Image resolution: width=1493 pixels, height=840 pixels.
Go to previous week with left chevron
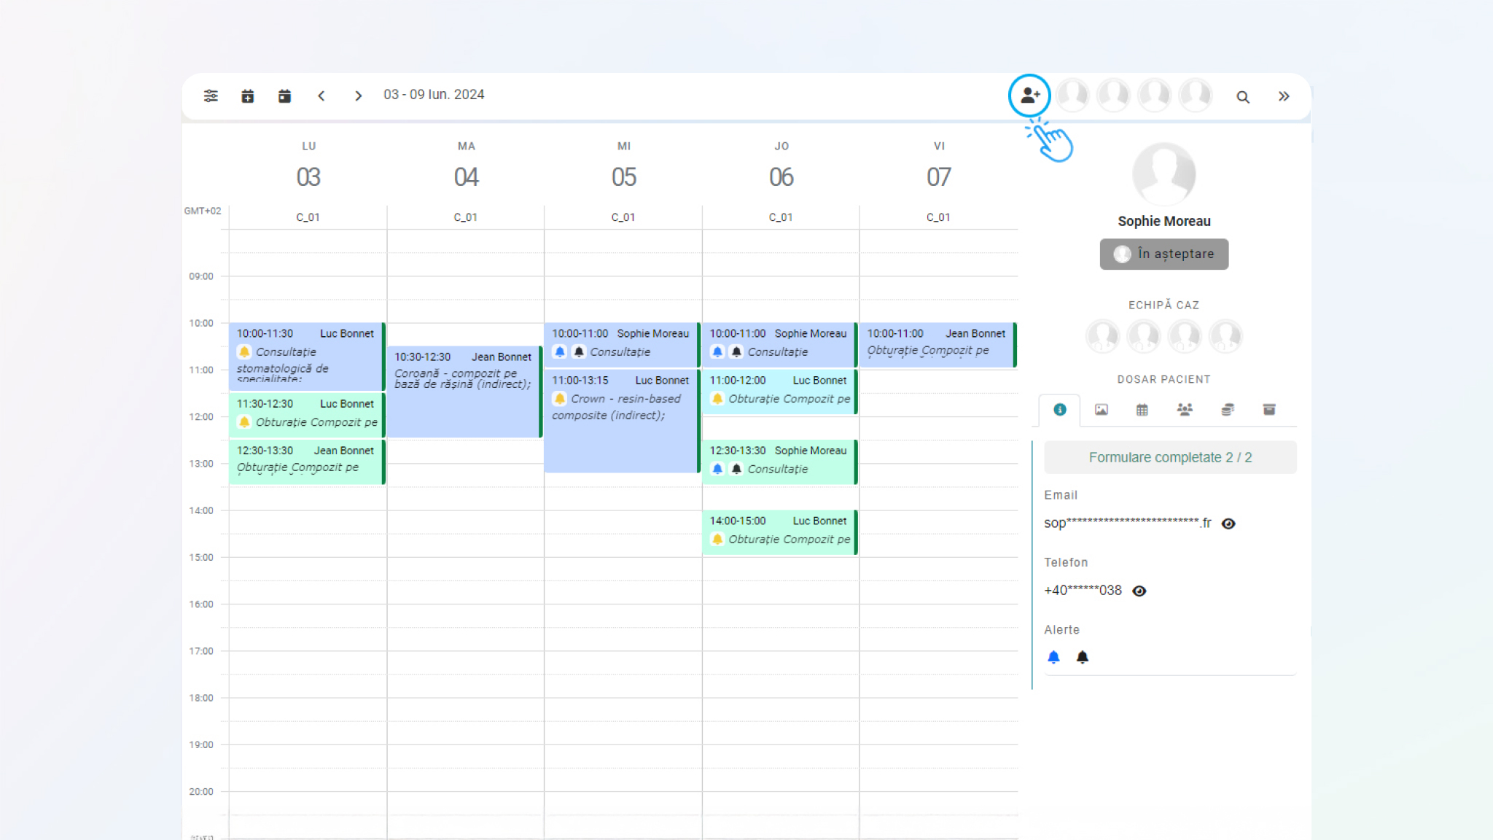pyautogui.click(x=321, y=96)
